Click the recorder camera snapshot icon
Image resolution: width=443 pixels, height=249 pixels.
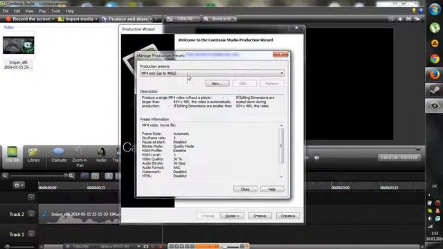pyautogui.click(x=146, y=246)
